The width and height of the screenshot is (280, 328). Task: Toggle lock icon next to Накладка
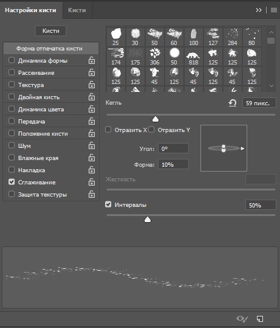pyautogui.click(x=92, y=170)
